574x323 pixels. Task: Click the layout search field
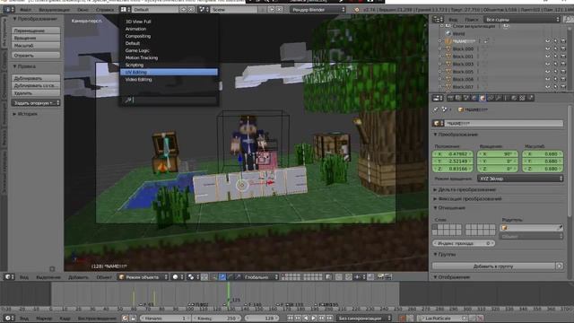(x=170, y=100)
